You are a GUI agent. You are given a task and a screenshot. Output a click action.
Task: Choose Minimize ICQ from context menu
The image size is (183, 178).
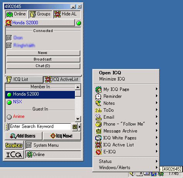(x=112, y=79)
